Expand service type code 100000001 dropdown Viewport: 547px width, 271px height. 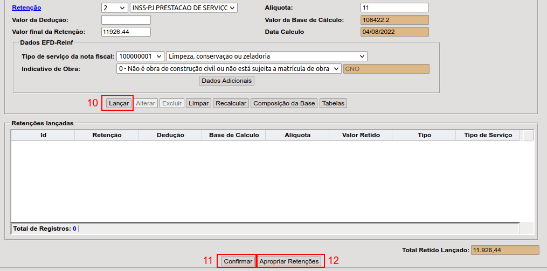click(140, 56)
